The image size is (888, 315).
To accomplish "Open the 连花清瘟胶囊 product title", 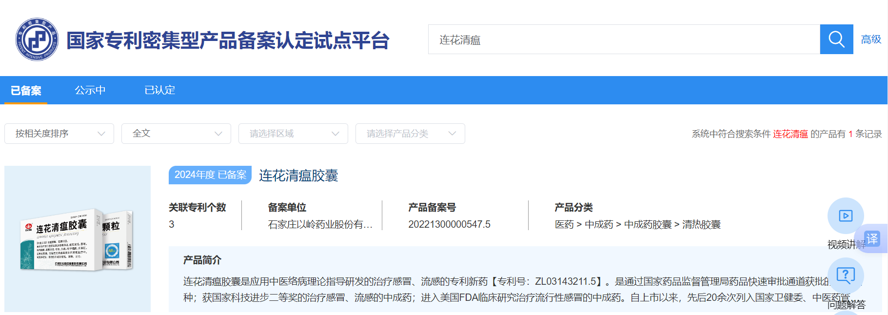I will (298, 176).
